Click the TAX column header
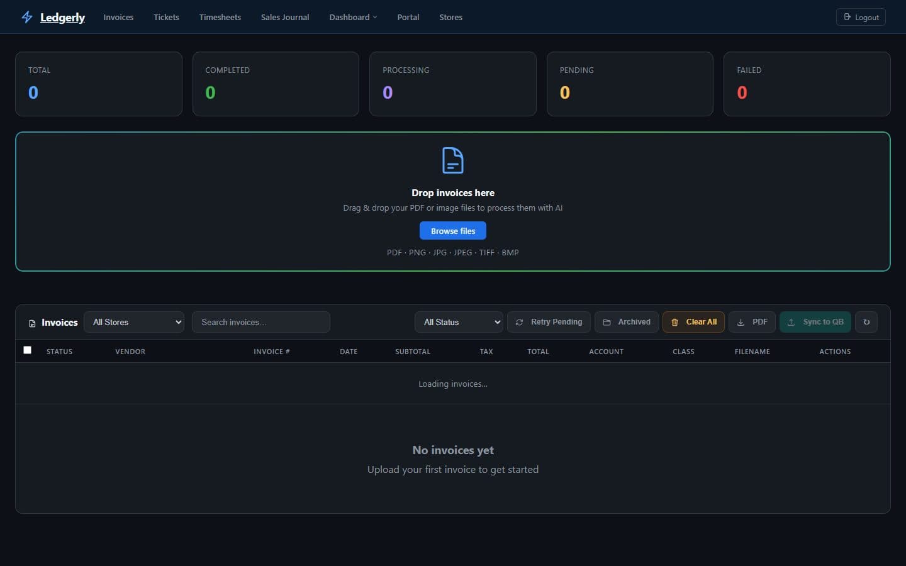Image resolution: width=906 pixels, height=566 pixels. tap(486, 352)
